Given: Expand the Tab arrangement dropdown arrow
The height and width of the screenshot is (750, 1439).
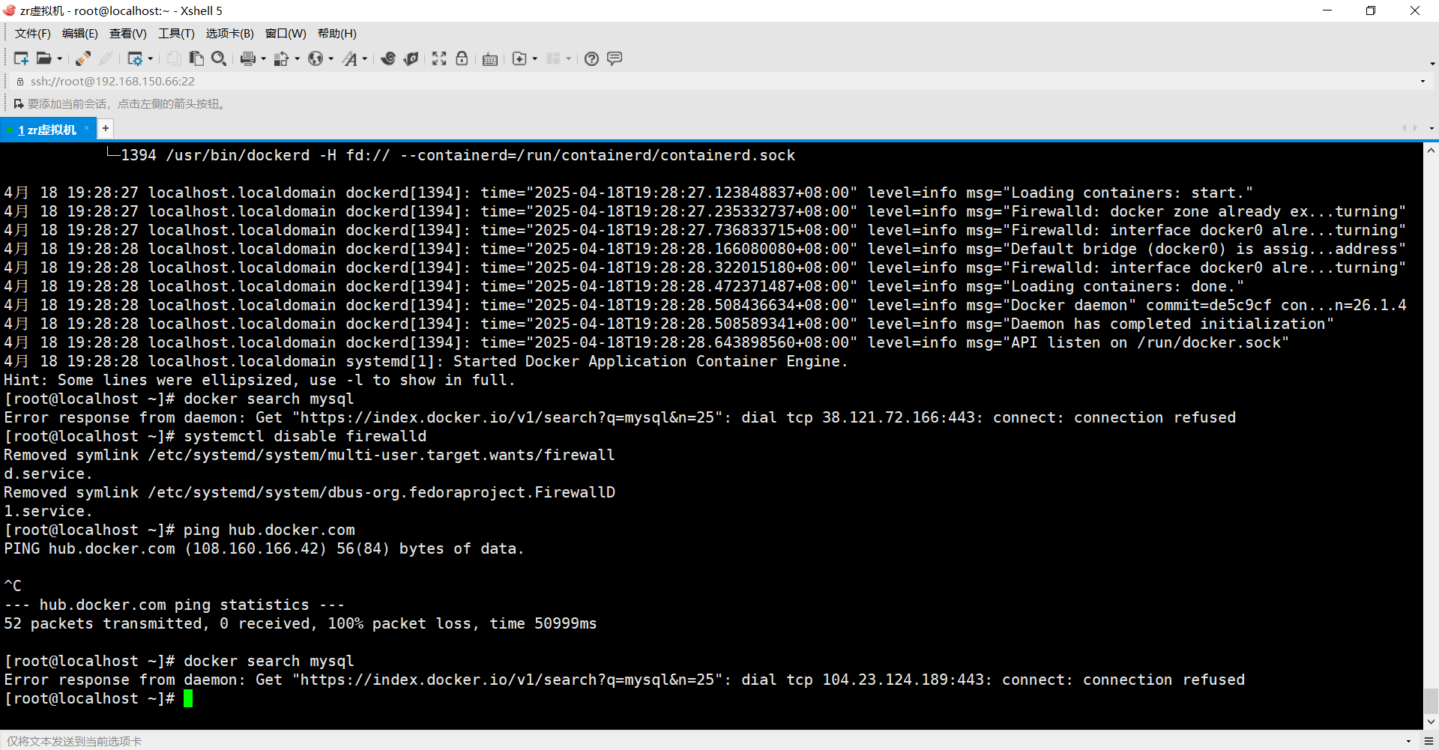Looking at the screenshot, I should [568, 58].
